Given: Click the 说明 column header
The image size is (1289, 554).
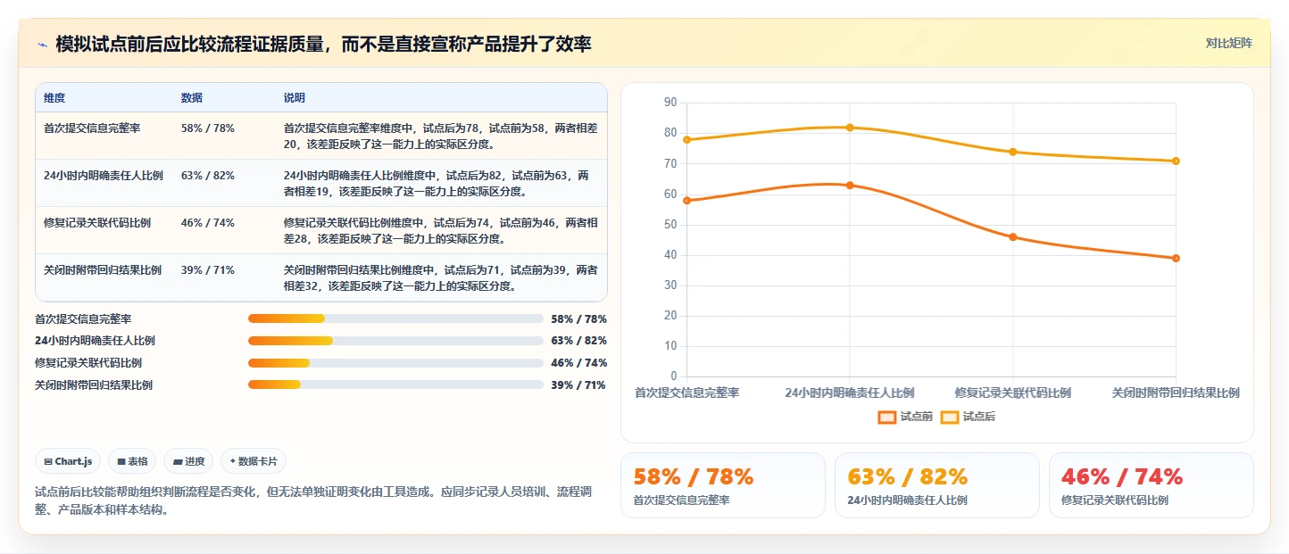Looking at the screenshot, I should 295,97.
